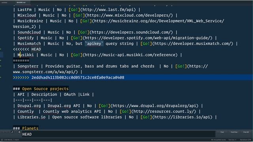253x142 pixels.
Task: Click the Countly Go! link text
Action: point(126,111)
